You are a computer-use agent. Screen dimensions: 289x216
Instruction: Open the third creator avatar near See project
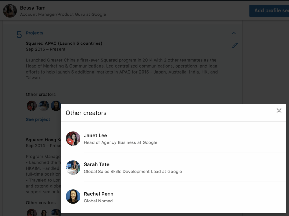tap(56, 106)
